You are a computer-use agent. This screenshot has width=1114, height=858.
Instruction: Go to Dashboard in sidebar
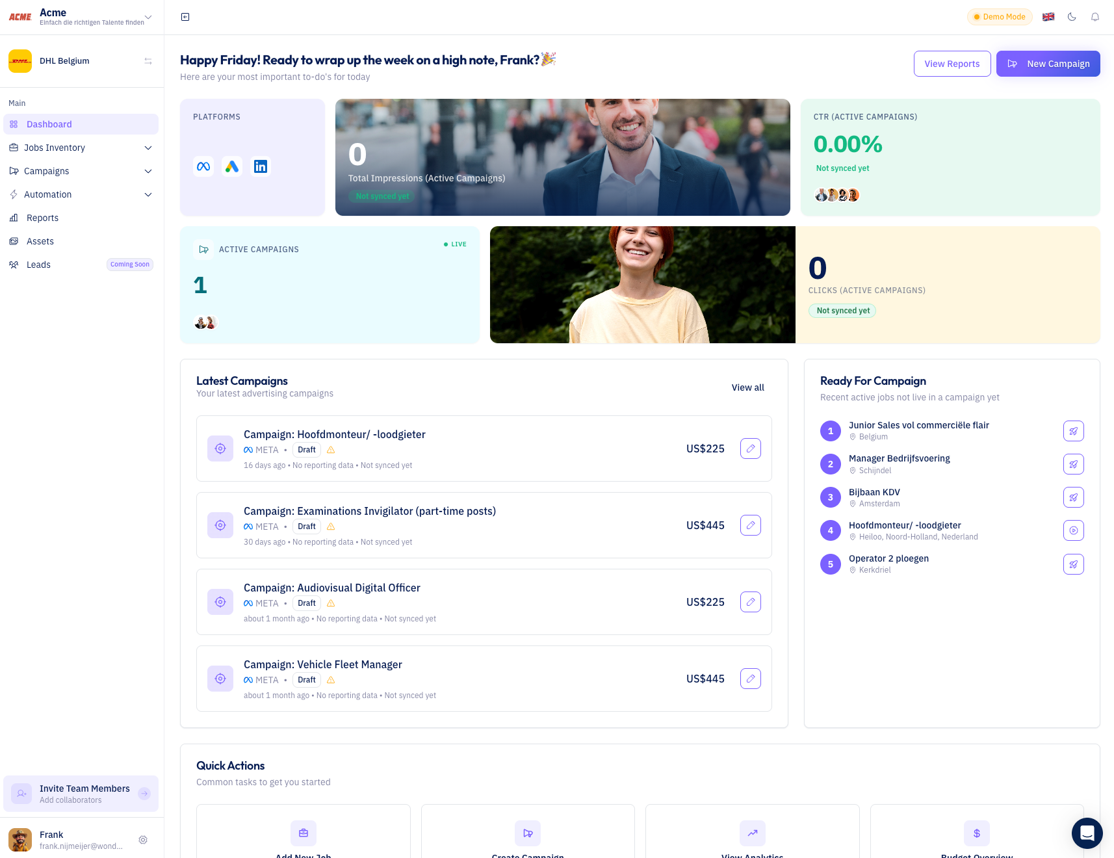coord(81,124)
